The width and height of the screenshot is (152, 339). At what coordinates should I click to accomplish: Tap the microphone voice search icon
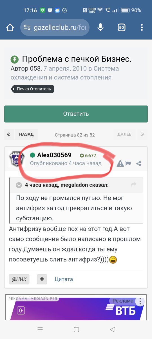point(100,27)
